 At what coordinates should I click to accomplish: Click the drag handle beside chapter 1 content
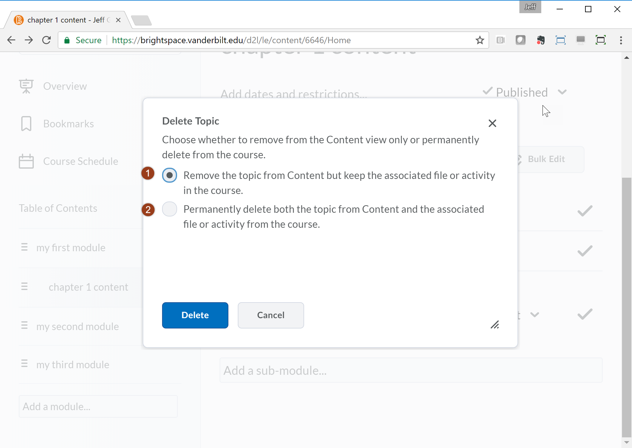coord(24,286)
